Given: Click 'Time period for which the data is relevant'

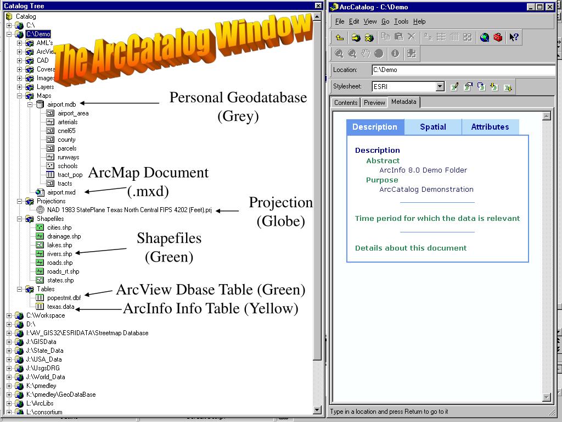Looking at the screenshot, I should (x=437, y=219).
